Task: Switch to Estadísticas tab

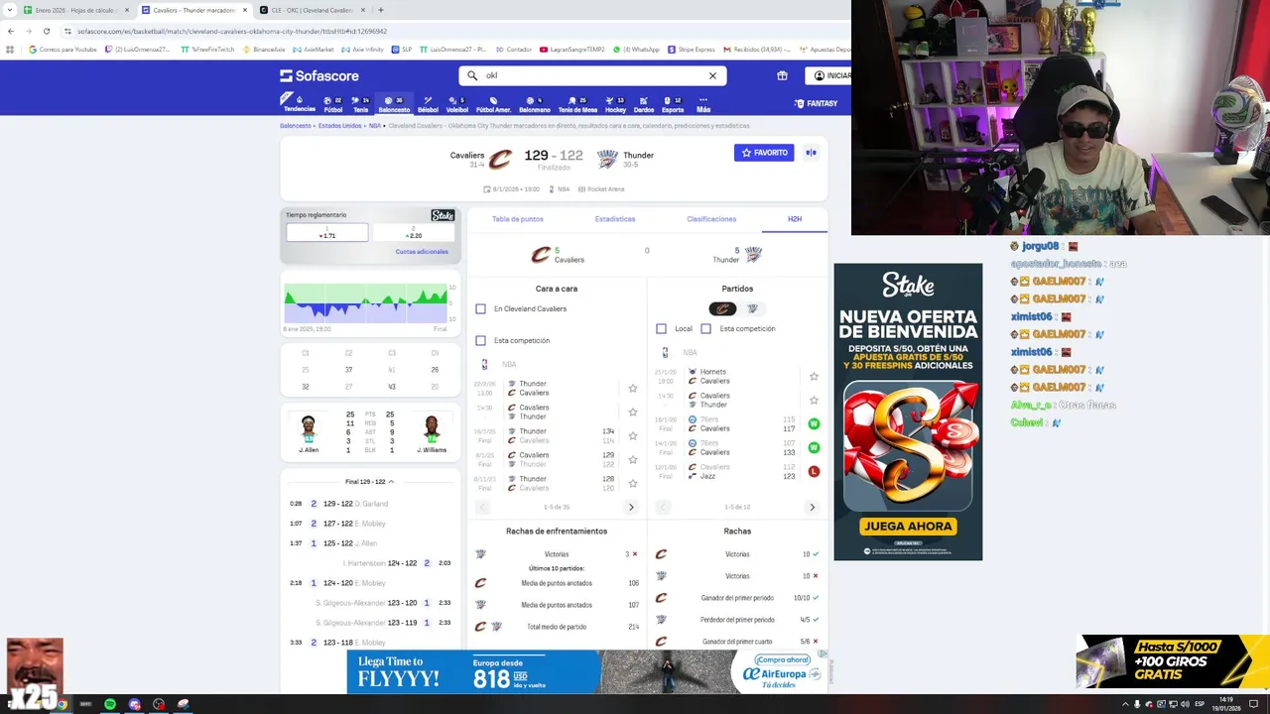Action: (x=615, y=219)
